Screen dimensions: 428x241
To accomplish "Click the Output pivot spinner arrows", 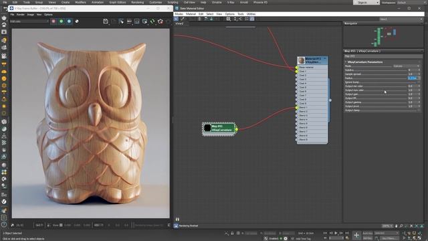I will pyautogui.click(x=419, y=106).
